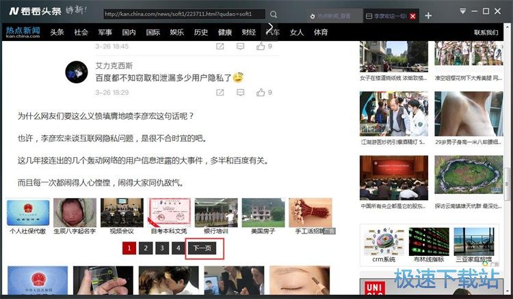Click the address bar URL field
Viewport: 513px width, 299px height.
[x=185, y=14]
